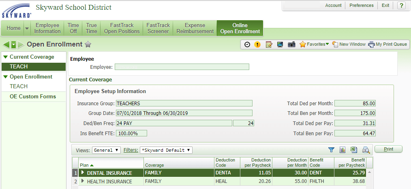Click the Filters link
The width and height of the screenshot is (411, 189).
tap(131, 150)
